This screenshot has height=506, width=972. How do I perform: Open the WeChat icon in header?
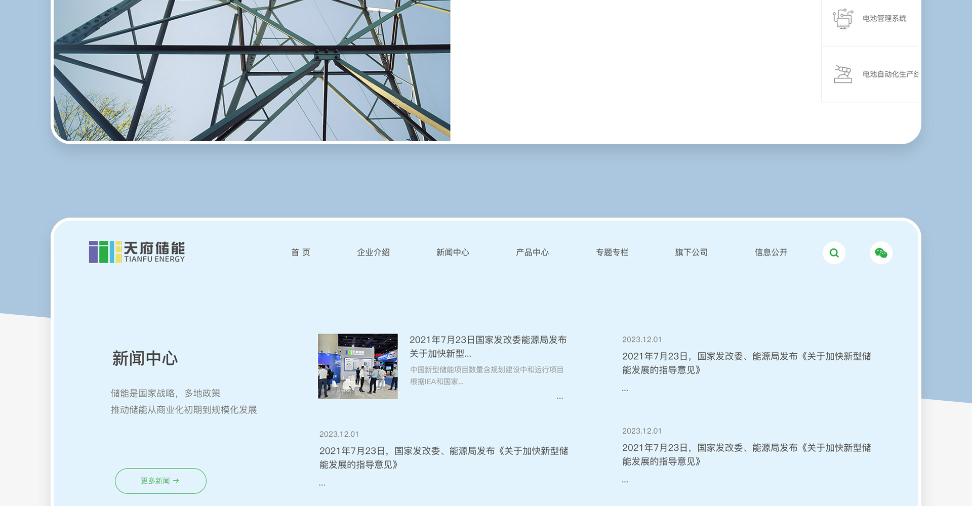click(x=881, y=253)
